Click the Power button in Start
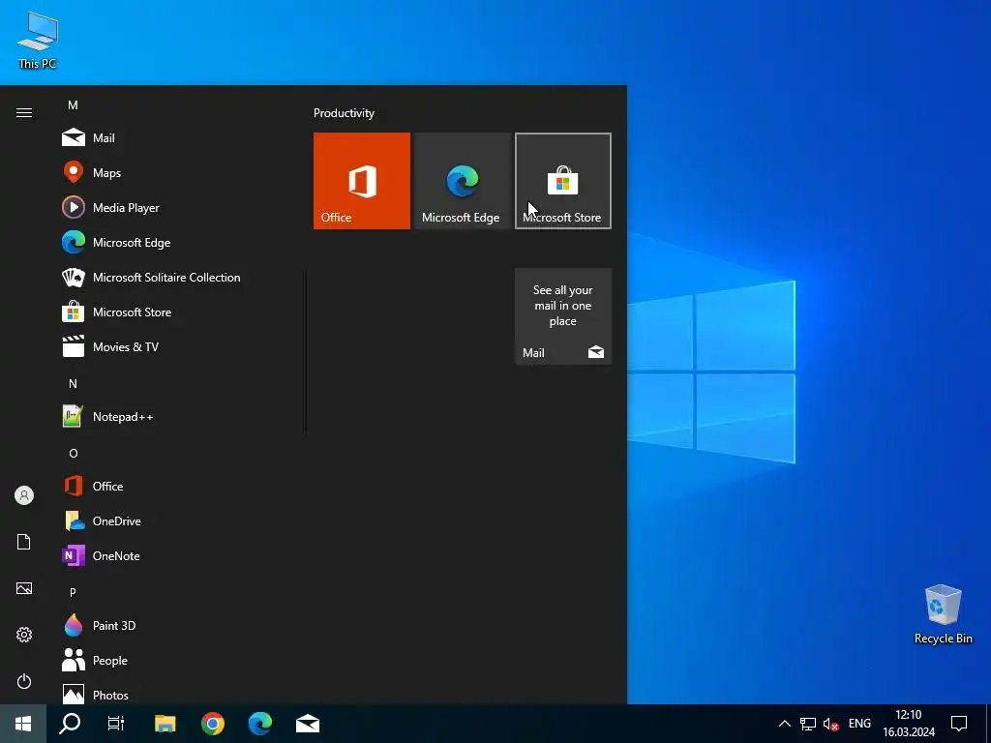 (24, 681)
